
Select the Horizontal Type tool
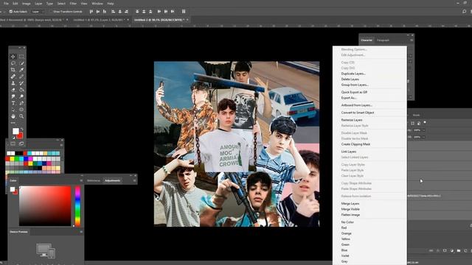point(13,103)
